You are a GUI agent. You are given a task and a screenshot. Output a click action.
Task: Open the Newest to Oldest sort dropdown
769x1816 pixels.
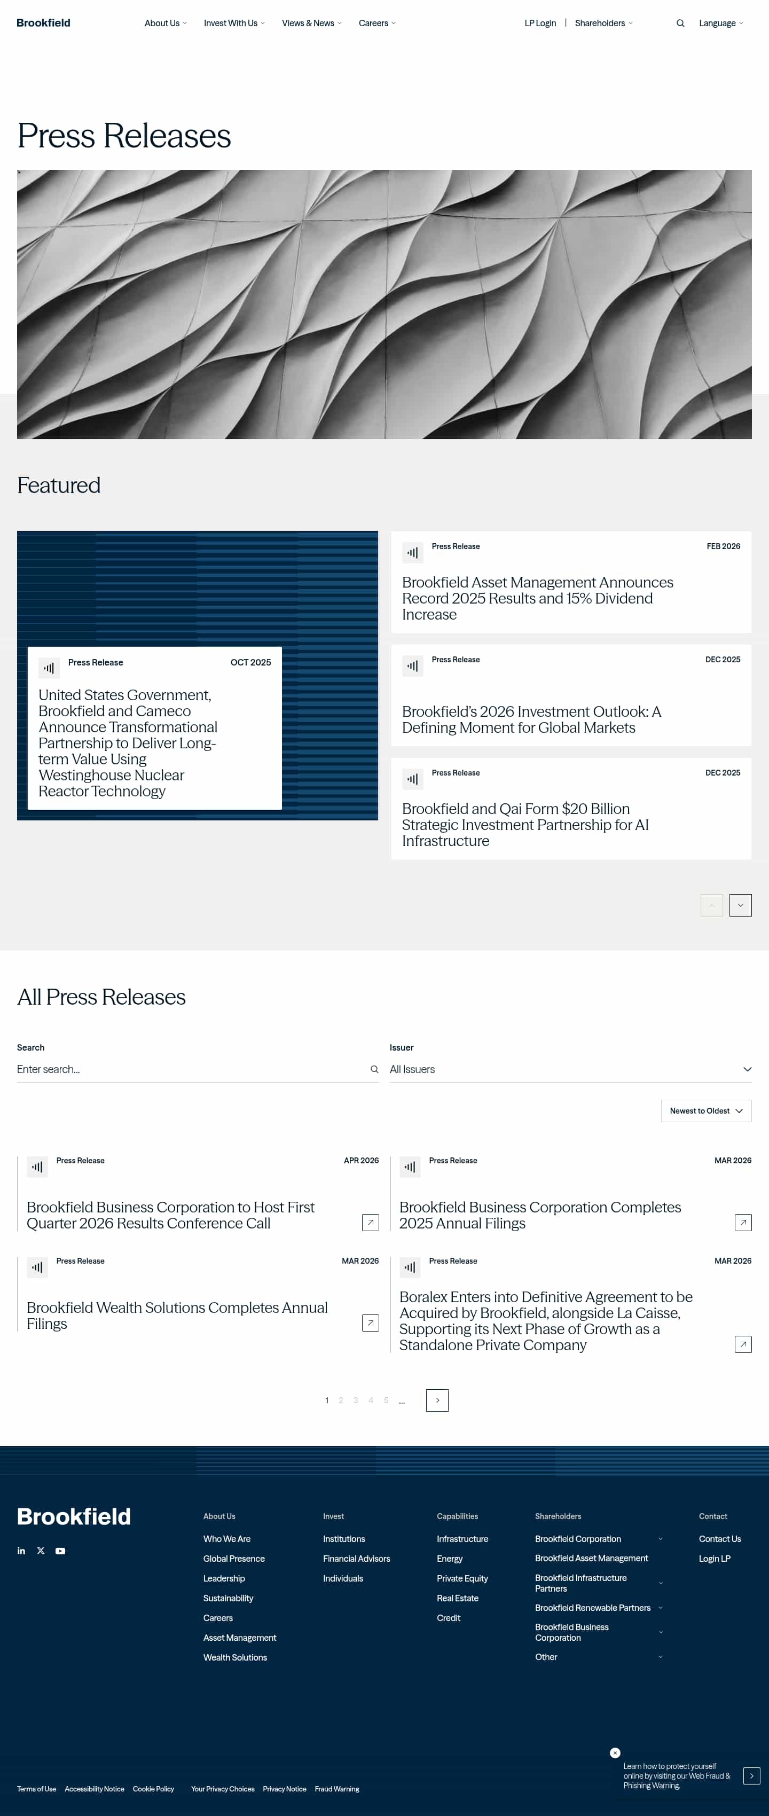[705, 1110]
